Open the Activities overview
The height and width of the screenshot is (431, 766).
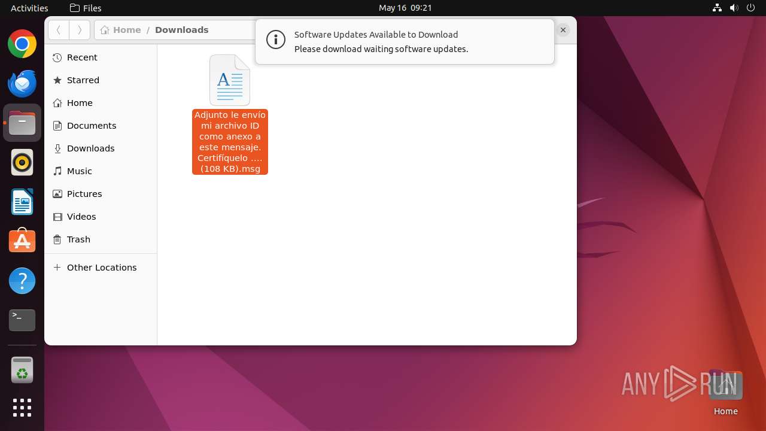point(29,8)
